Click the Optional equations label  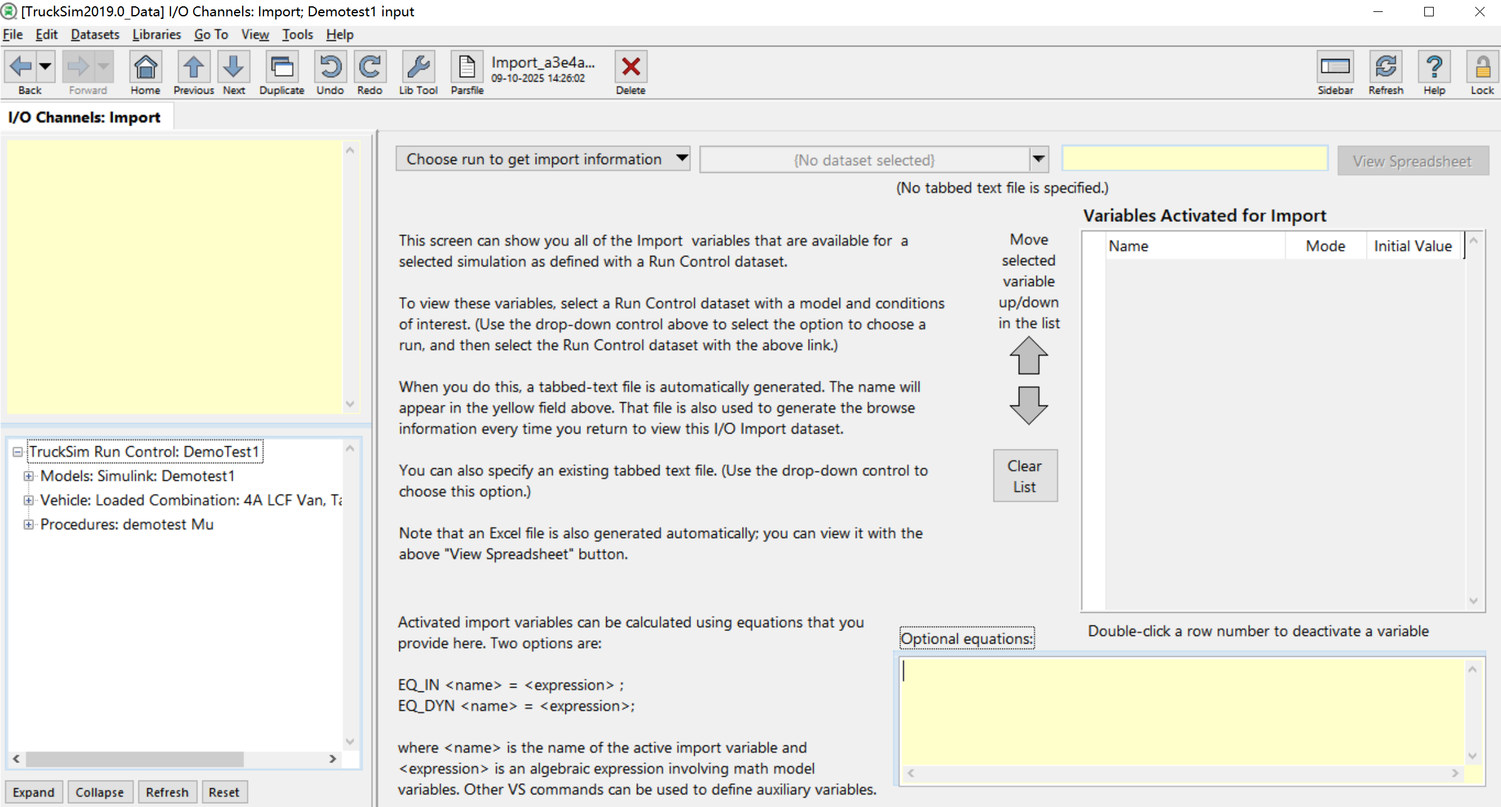click(x=967, y=639)
